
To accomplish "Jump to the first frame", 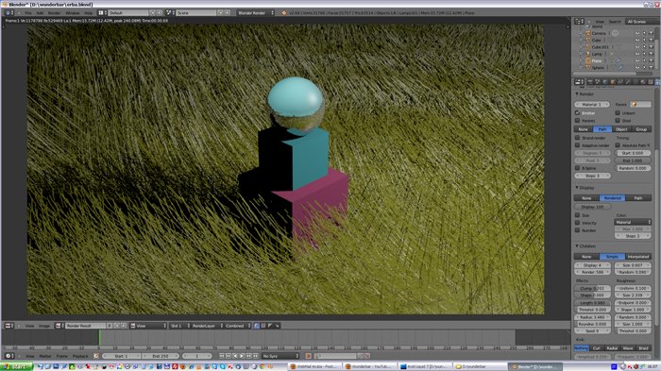I will point(222,356).
